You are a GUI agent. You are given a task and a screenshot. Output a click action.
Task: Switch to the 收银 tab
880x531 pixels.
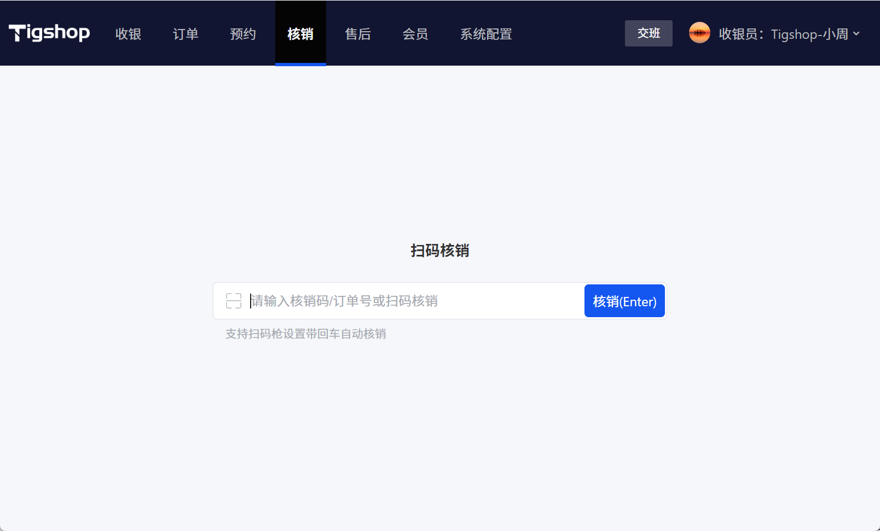129,34
